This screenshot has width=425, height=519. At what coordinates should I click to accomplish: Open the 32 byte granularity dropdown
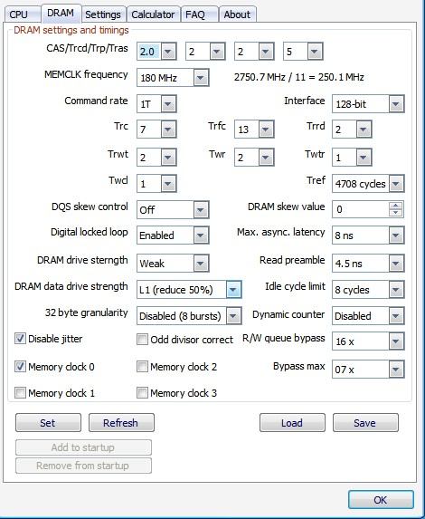pos(189,316)
